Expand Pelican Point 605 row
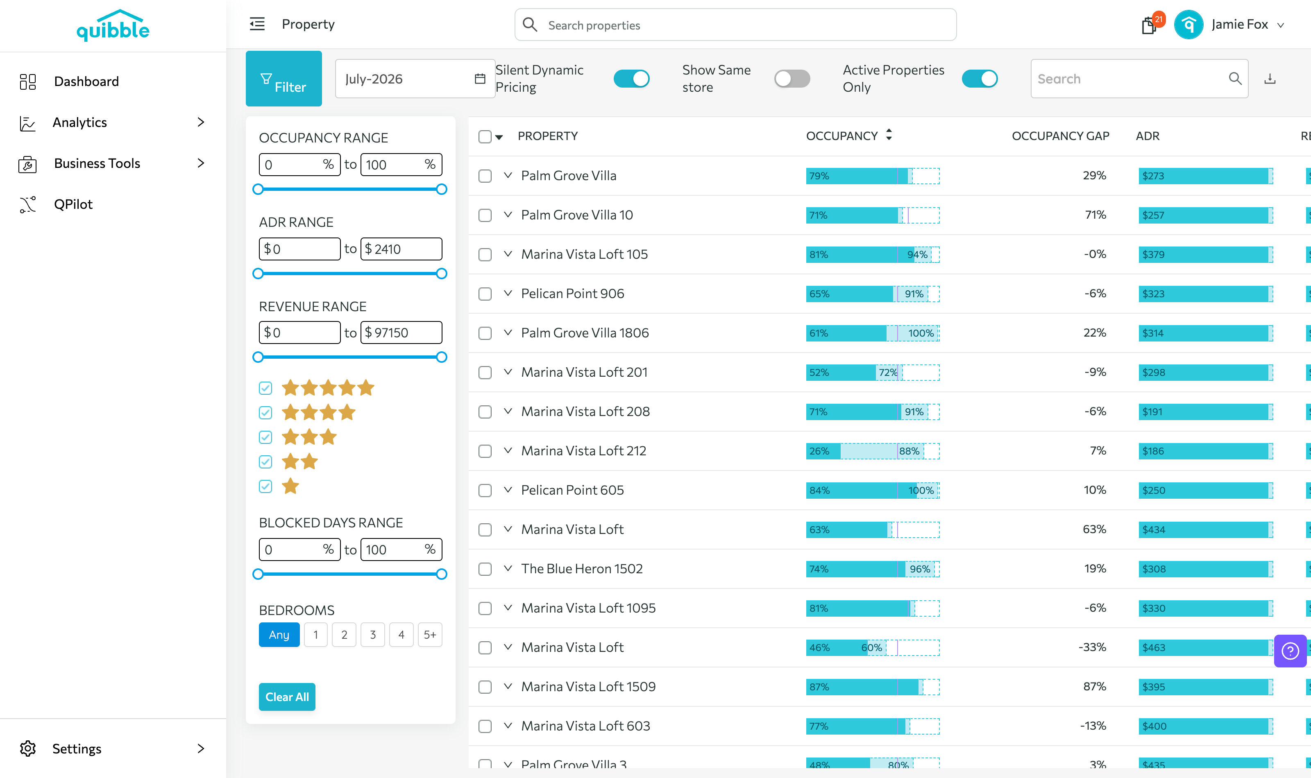This screenshot has width=1311, height=778. (508, 490)
